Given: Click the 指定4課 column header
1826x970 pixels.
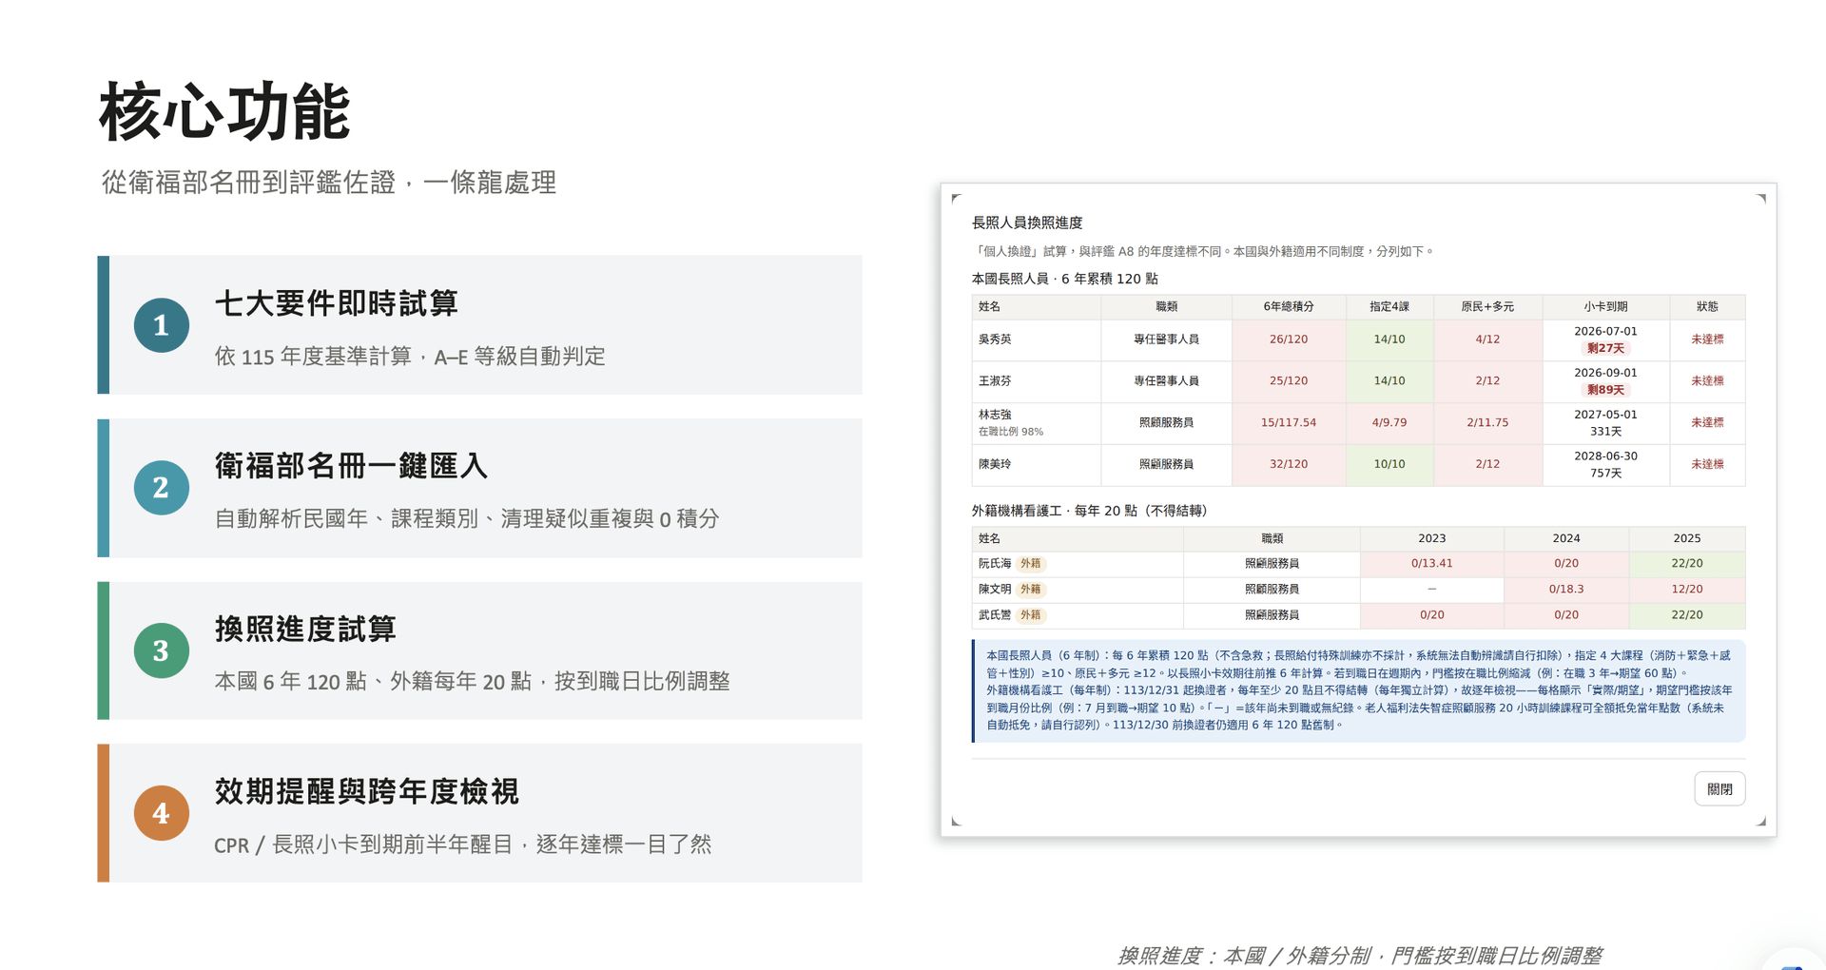Looking at the screenshot, I should click(x=1389, y=306).
